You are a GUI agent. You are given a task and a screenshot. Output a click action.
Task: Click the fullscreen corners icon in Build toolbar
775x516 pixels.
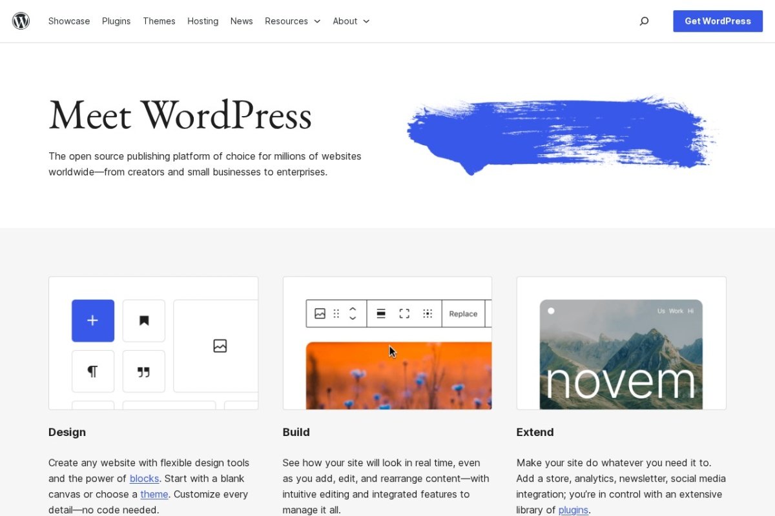[404, 313]
